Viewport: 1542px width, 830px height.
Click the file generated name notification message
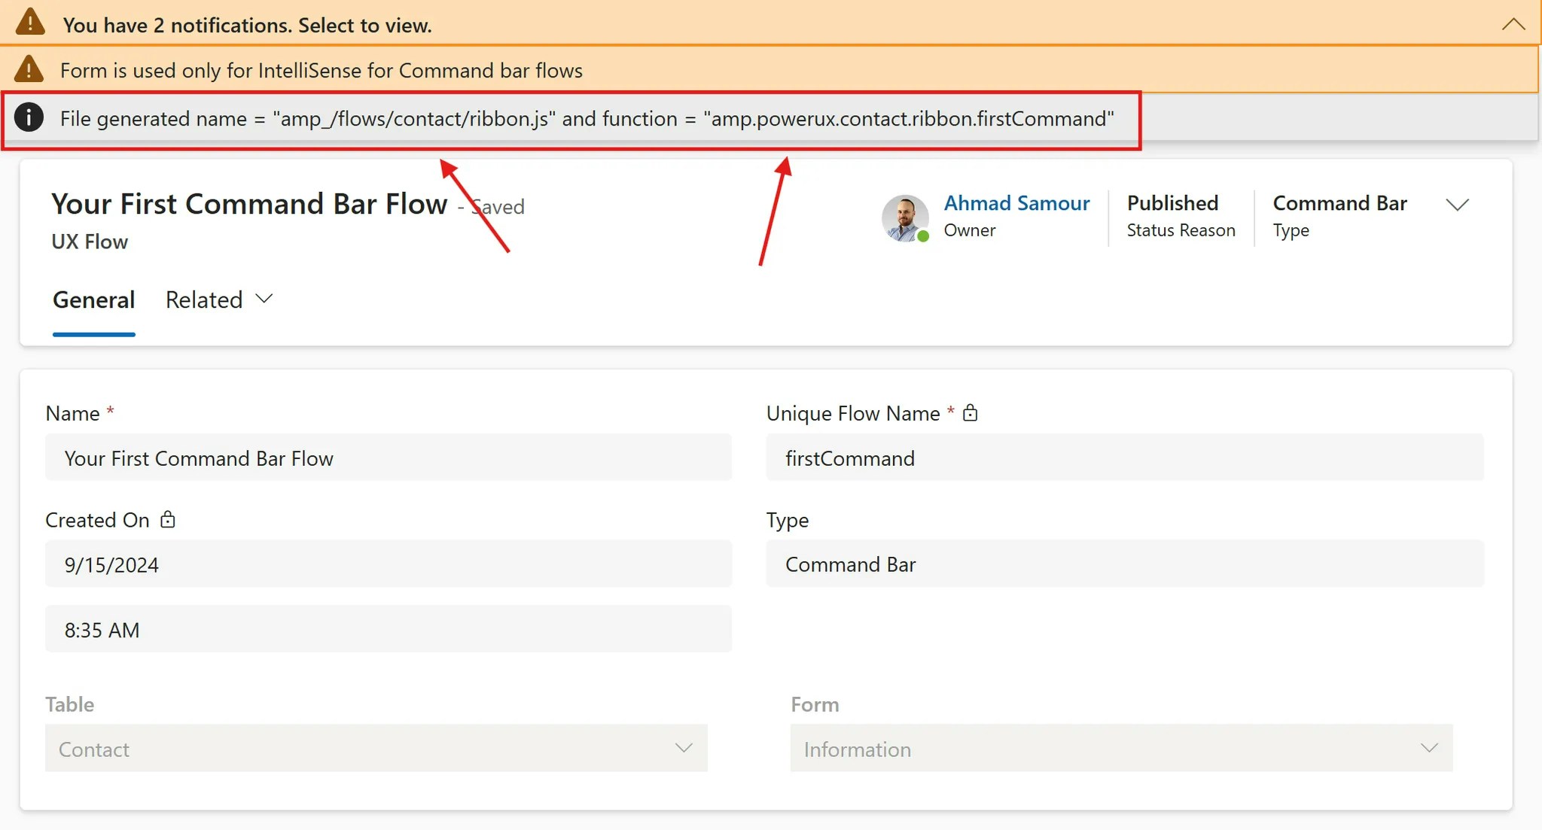coord(587,119)
